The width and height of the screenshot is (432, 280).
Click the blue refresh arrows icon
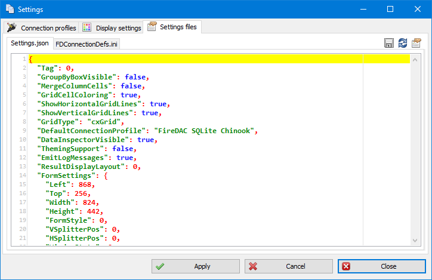pos(403,43)
